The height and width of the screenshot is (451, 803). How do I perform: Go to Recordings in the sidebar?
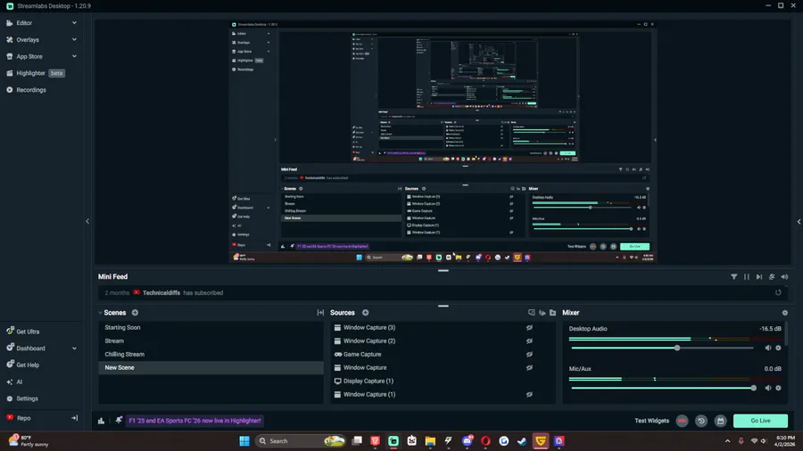click(30, 90)
